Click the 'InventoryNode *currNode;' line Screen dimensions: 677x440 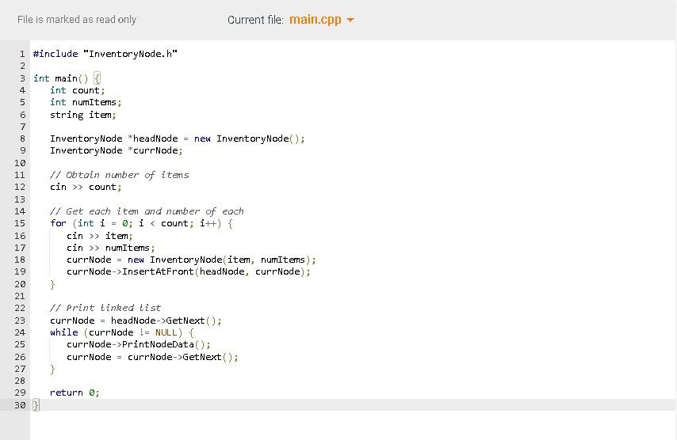point(117,150)
